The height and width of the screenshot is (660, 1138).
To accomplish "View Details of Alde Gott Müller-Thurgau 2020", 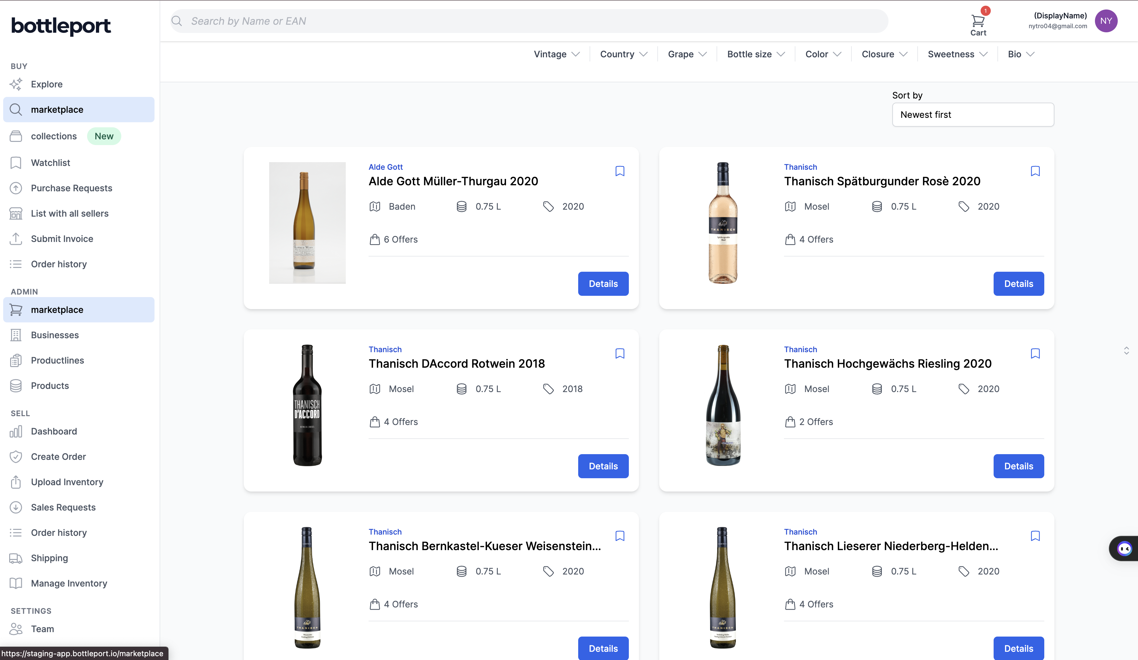I will click(603, 284).
